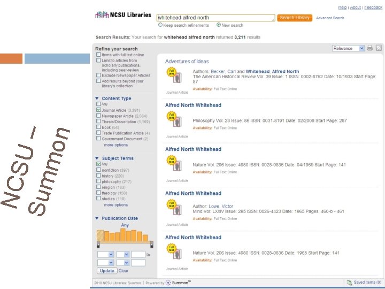Check Thesis/Dissertation content type
The image size is (385, 289).
pos(98,121)
